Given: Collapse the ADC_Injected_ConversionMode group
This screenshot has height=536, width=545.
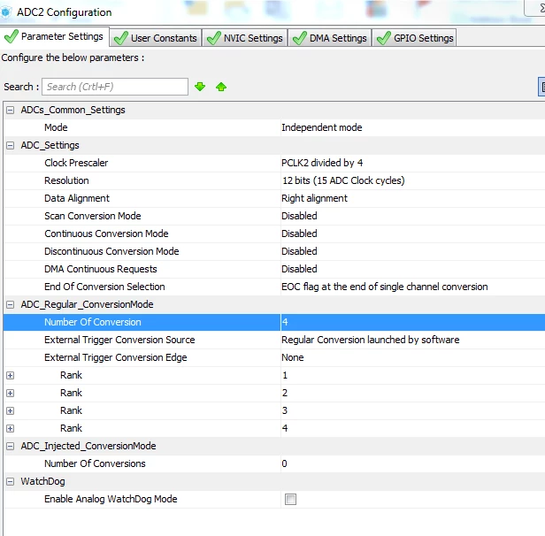Looking at the screenshot, I should (x=11, y=446).
